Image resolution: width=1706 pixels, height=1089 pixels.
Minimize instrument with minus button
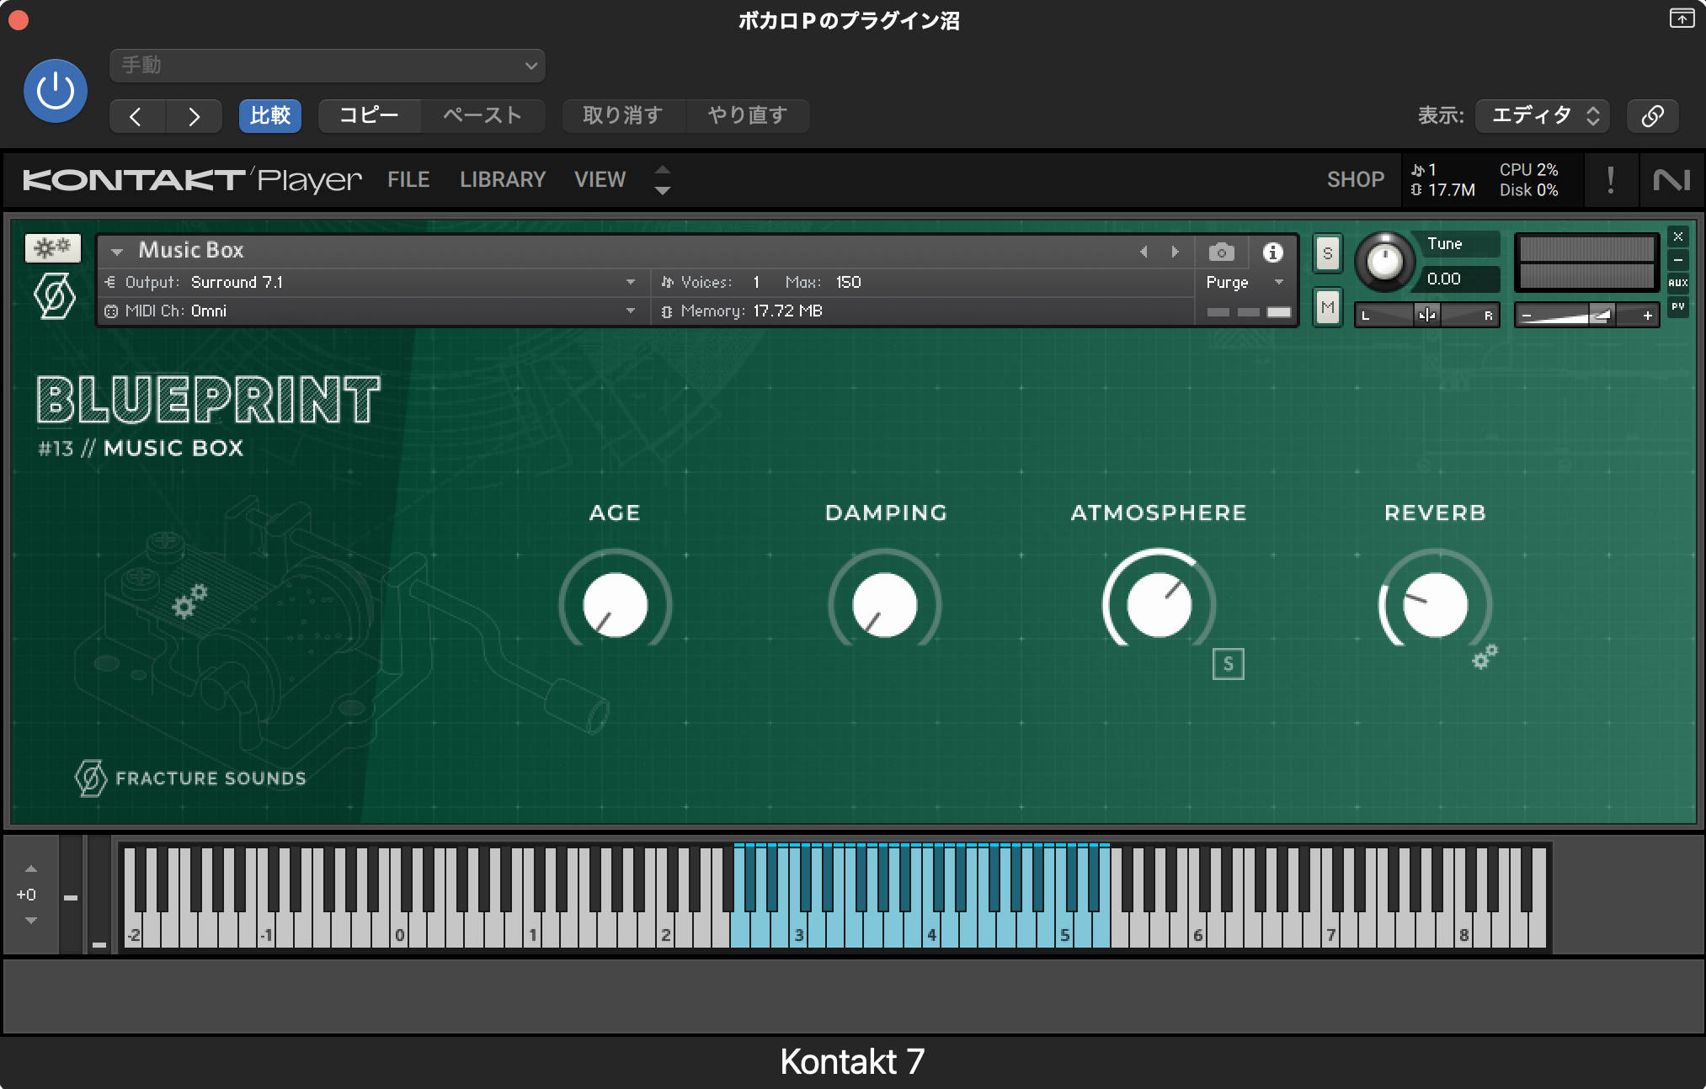click(1677, 260)
